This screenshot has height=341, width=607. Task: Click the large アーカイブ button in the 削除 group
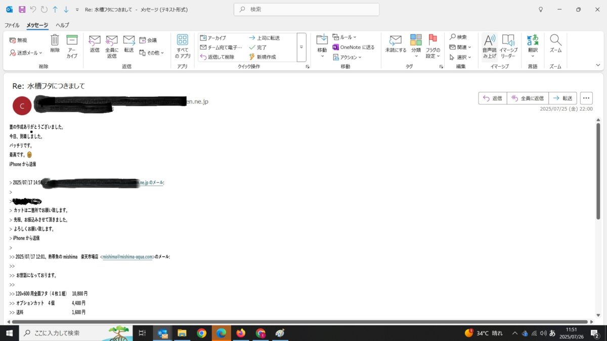[x=72, y=46]
